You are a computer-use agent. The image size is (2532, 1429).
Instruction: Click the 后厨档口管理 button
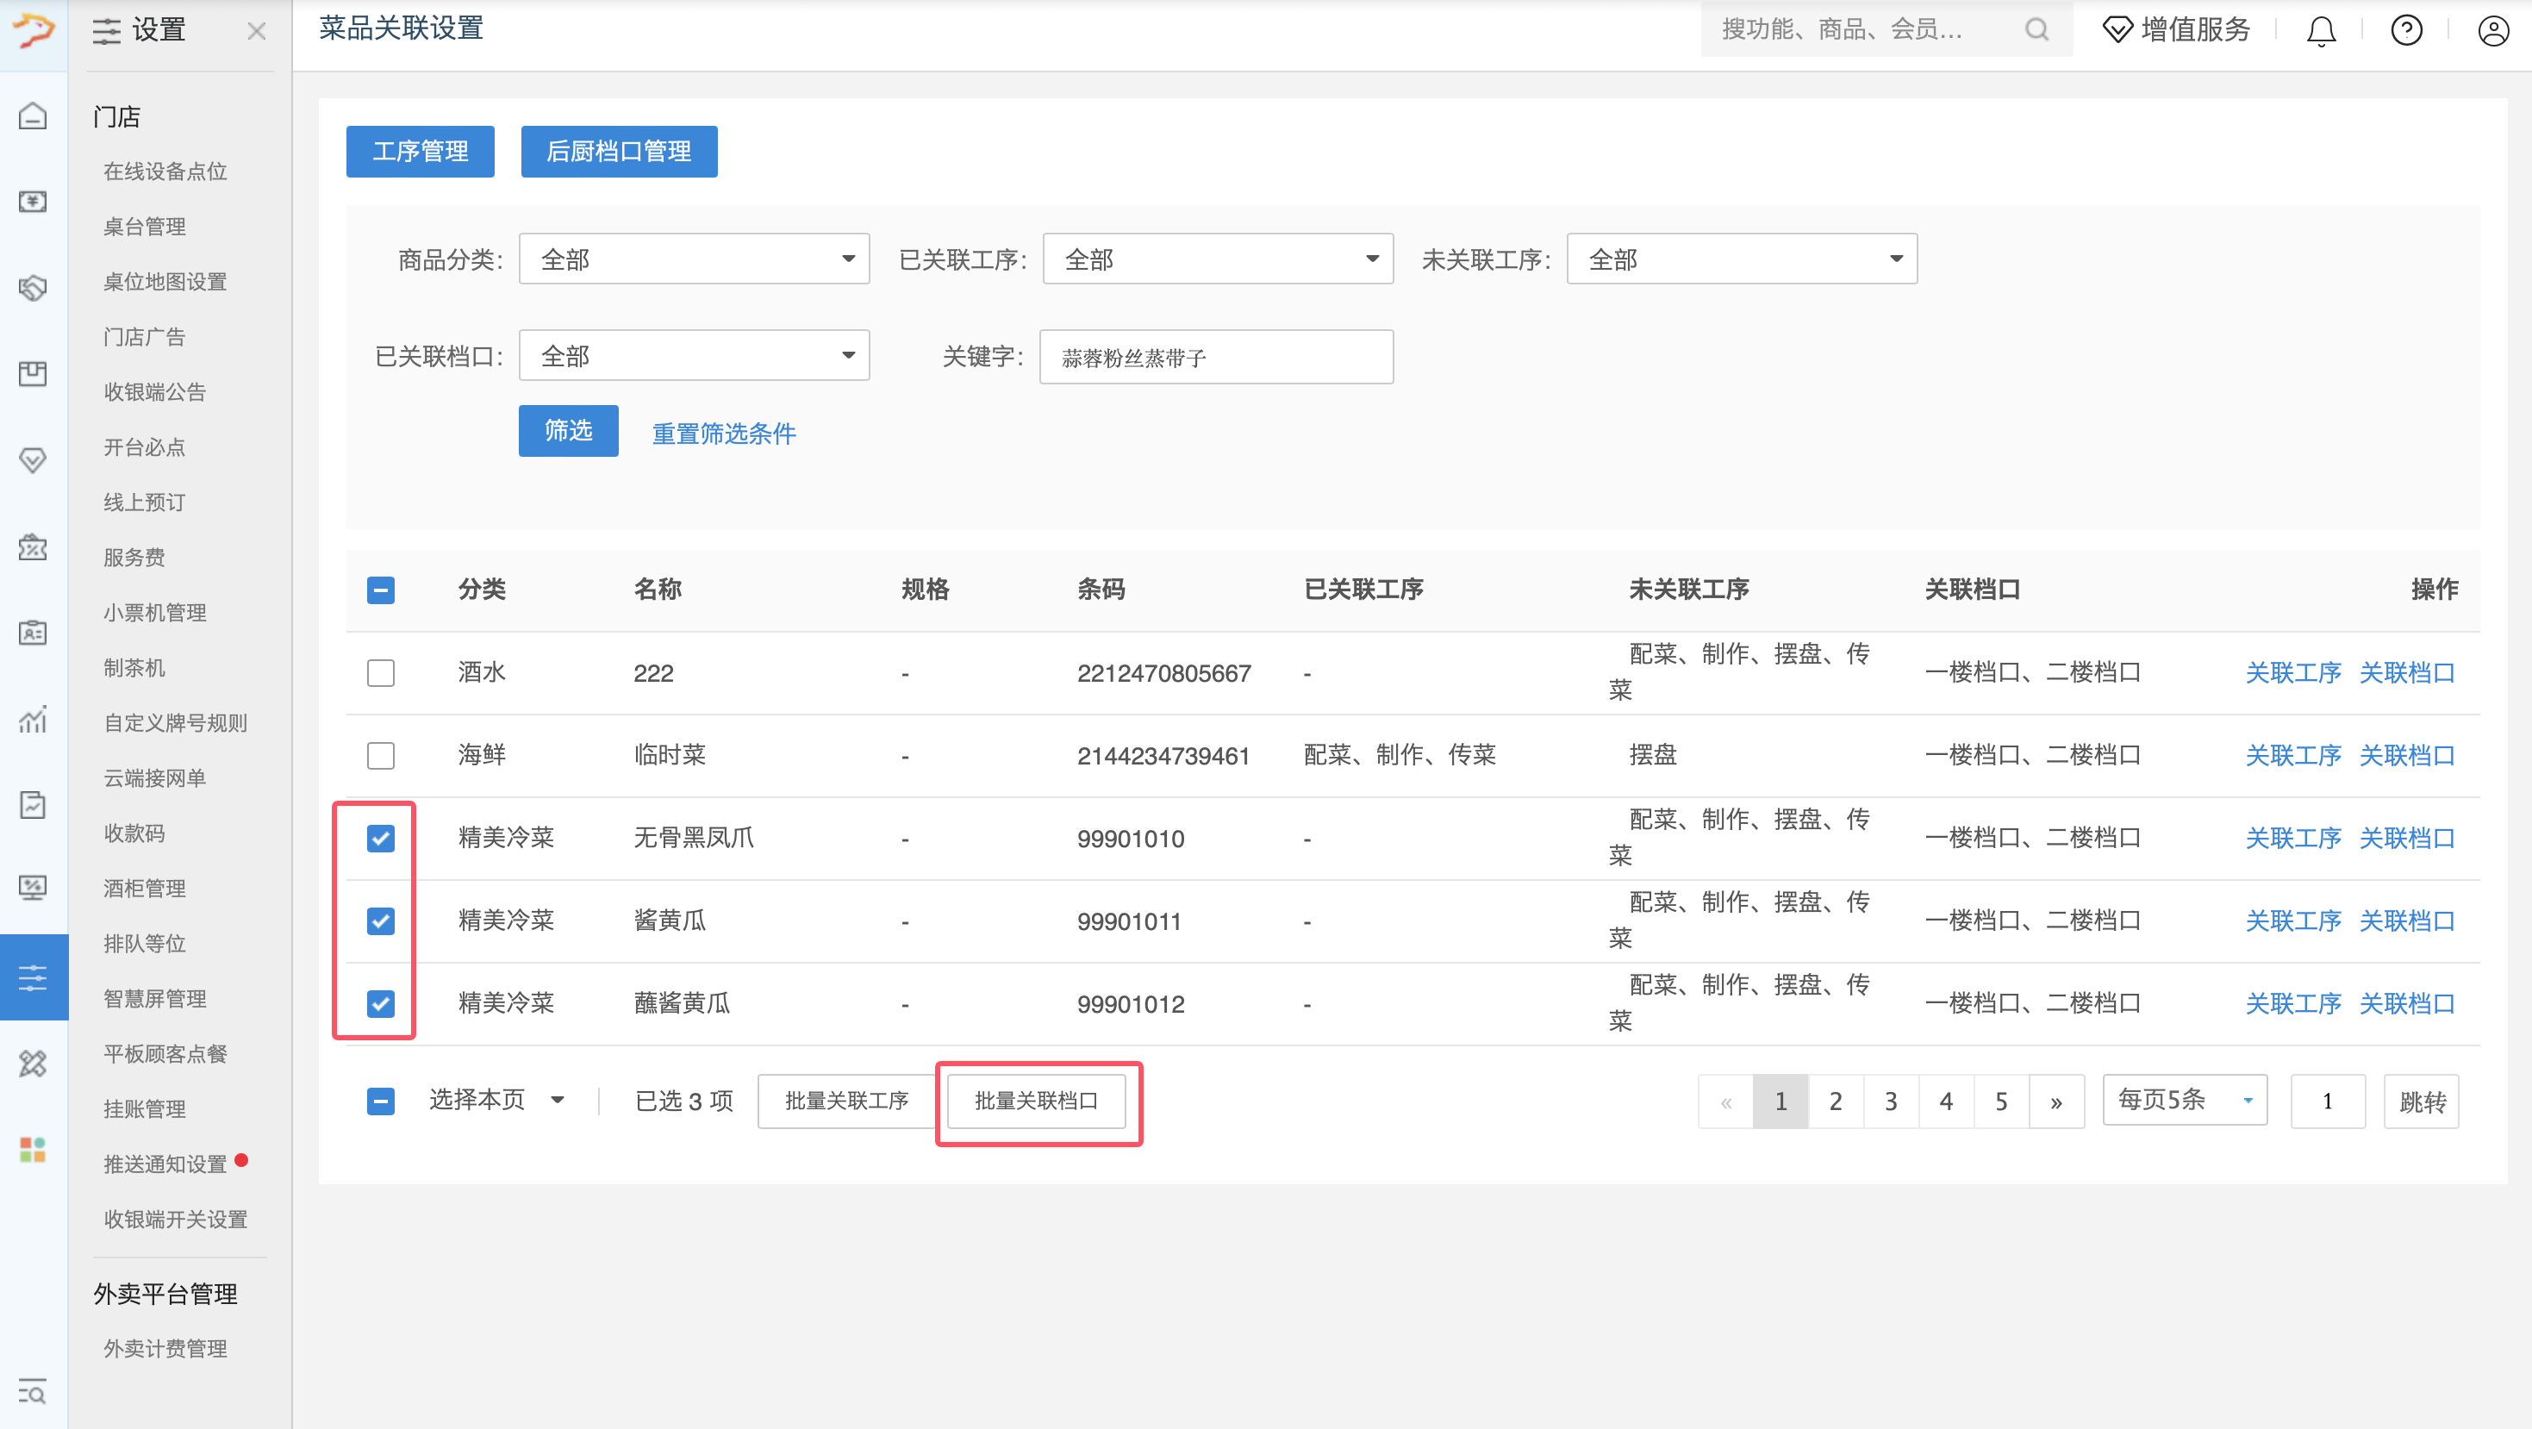click(618, 152)
